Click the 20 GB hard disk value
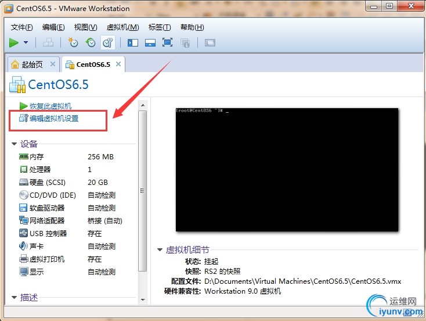This screenshot has width=426, height=321. pyautogui.click(x=98, y=183)
